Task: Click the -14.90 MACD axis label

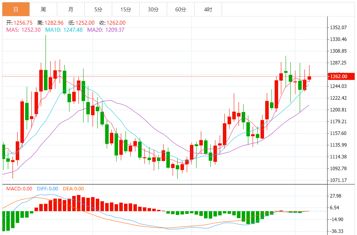Action: click(337, 219)
